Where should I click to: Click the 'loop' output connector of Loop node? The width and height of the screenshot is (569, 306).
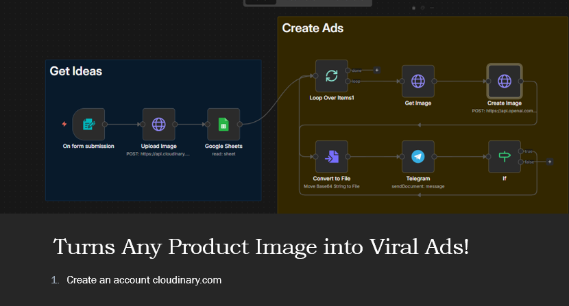348,81
